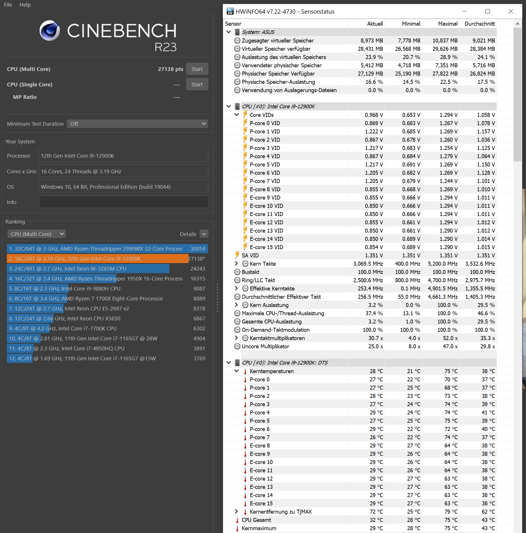
Task: Expand the Kerntaktmultiplikatoren node
Action: coord(237,338)
